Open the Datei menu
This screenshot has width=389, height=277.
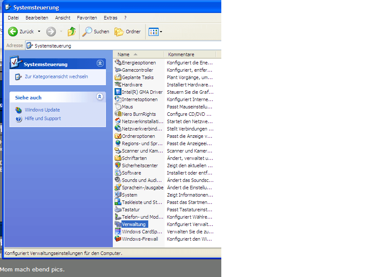[13, 18]
